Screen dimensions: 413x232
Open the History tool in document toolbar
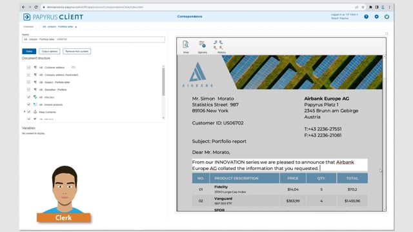(221, 47)
